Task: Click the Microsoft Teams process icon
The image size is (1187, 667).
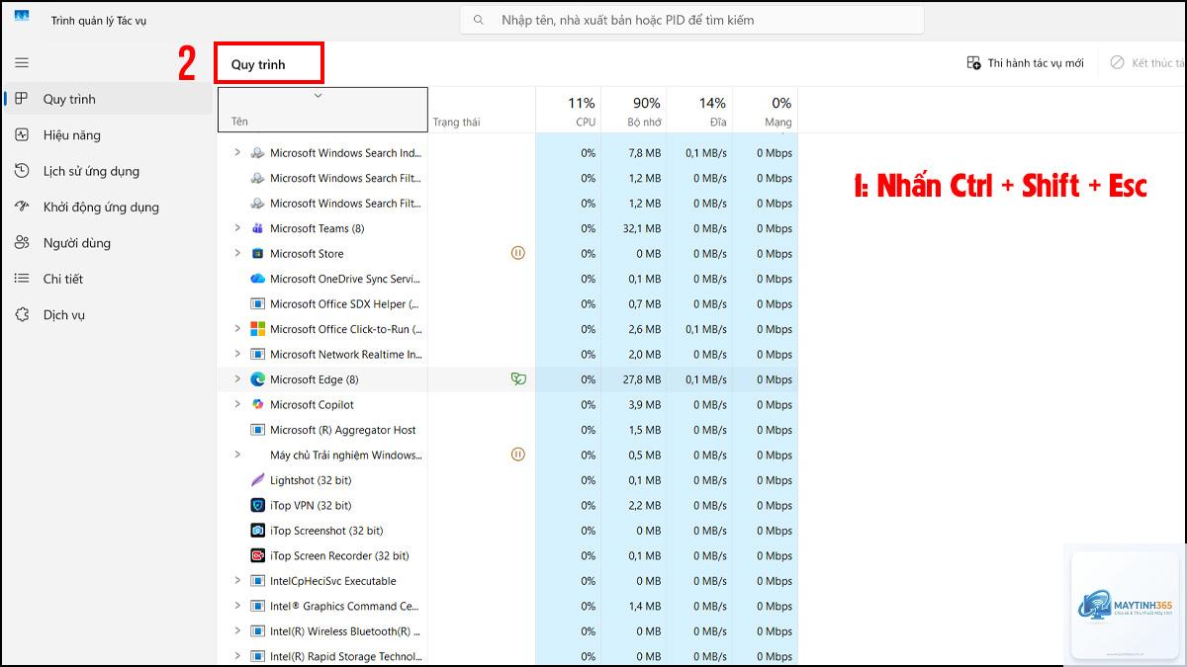Action: click(x=258, y=228)
